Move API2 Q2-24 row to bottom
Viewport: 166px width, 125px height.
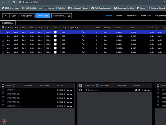click(68, 106)
